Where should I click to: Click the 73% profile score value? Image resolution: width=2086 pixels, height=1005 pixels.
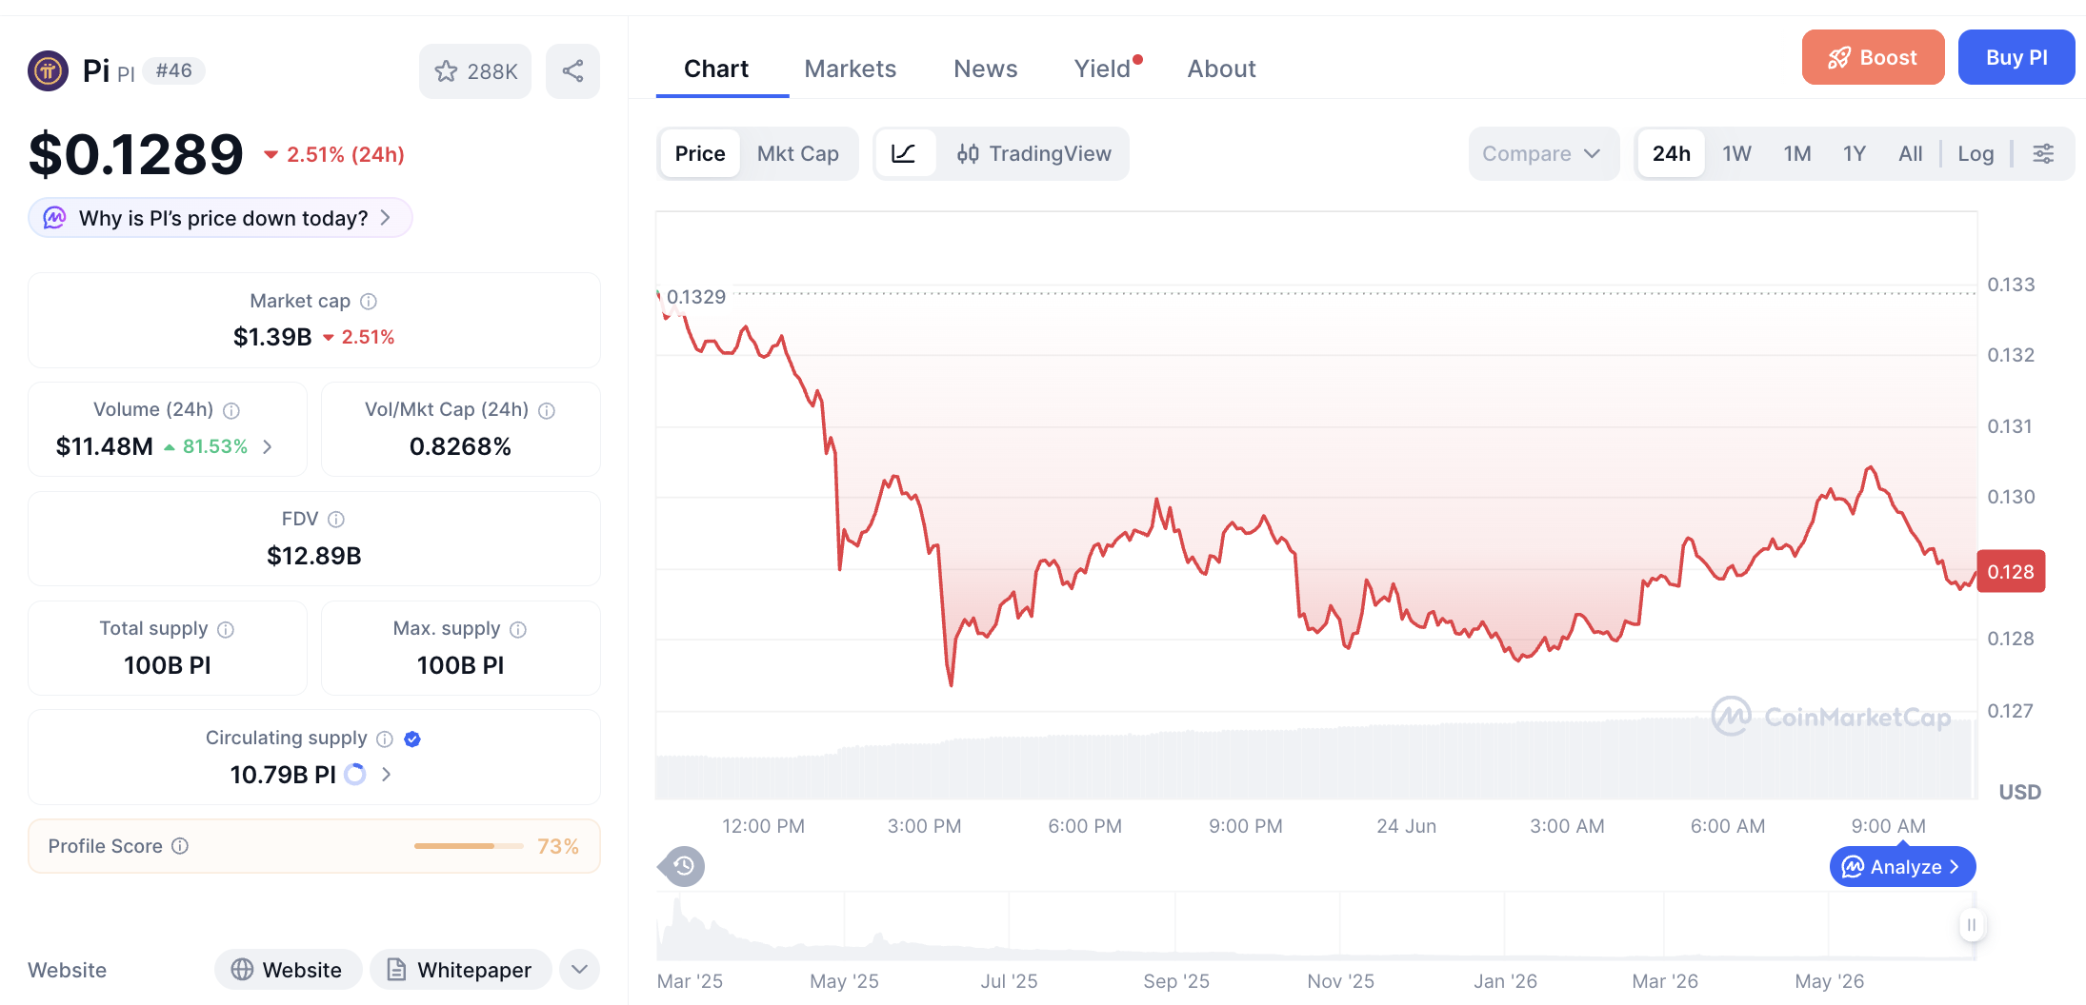tap(558, 846)
